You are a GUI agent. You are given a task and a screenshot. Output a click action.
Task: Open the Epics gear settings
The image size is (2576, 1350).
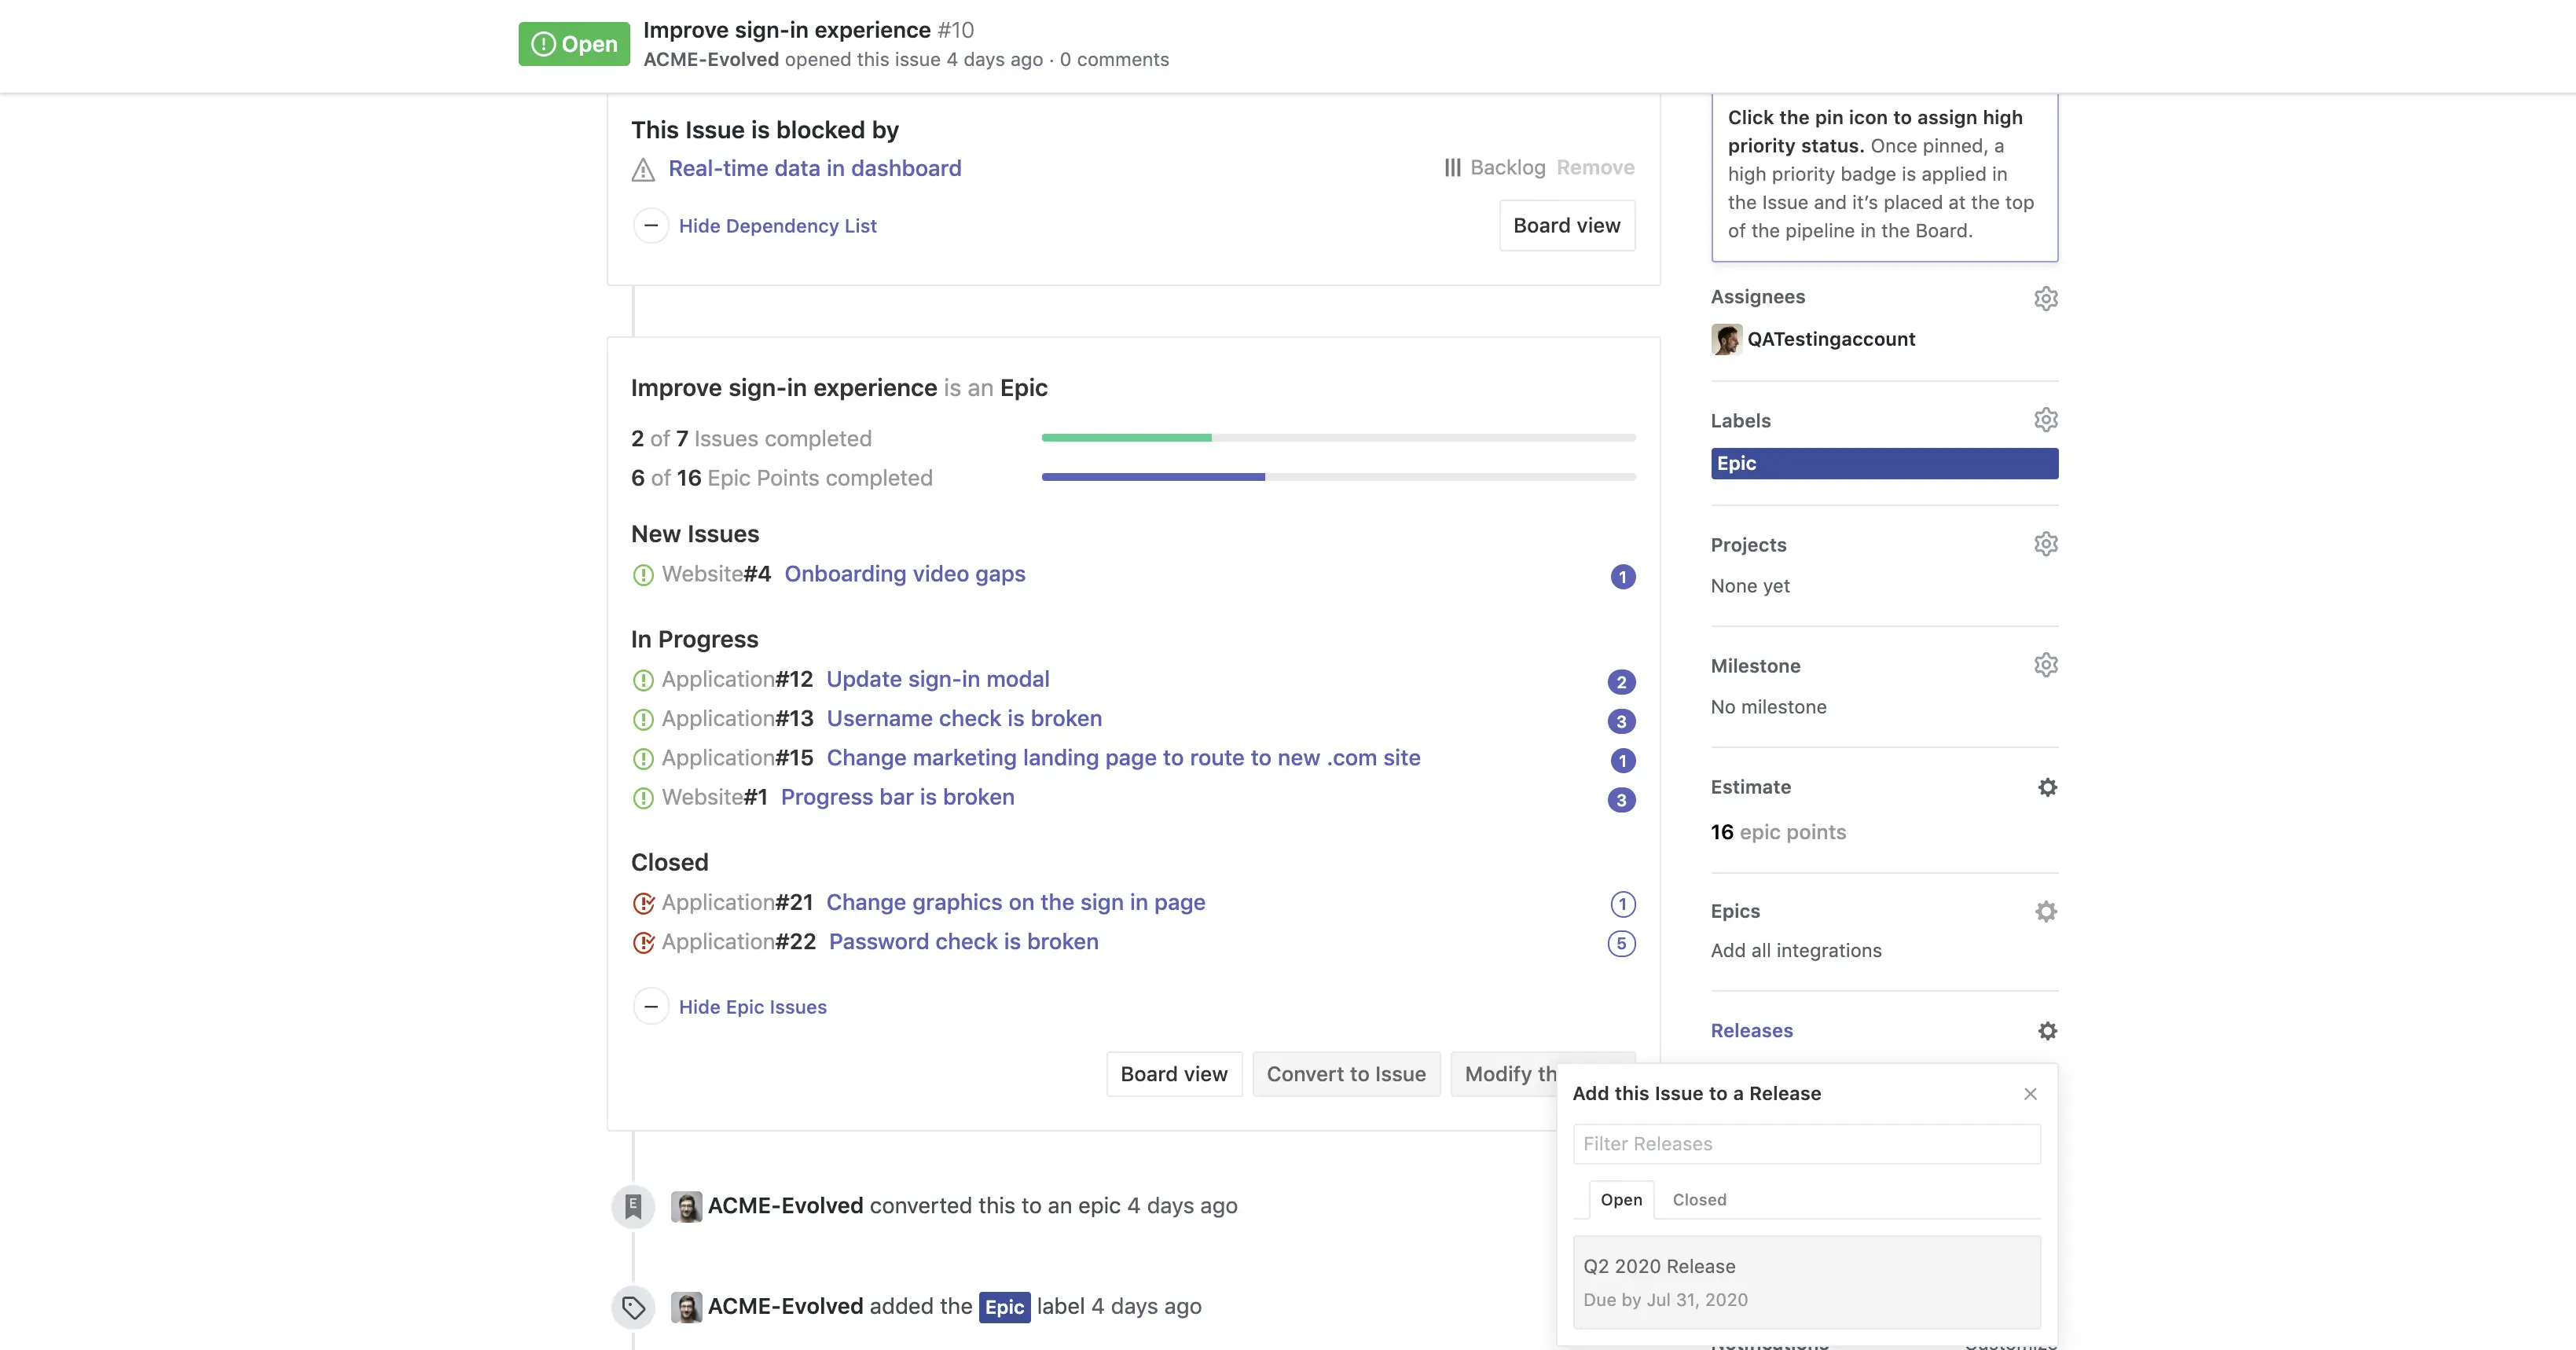pos(2046,911)
